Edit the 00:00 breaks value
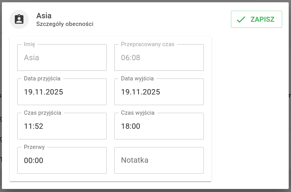 (x=34, y=160)
